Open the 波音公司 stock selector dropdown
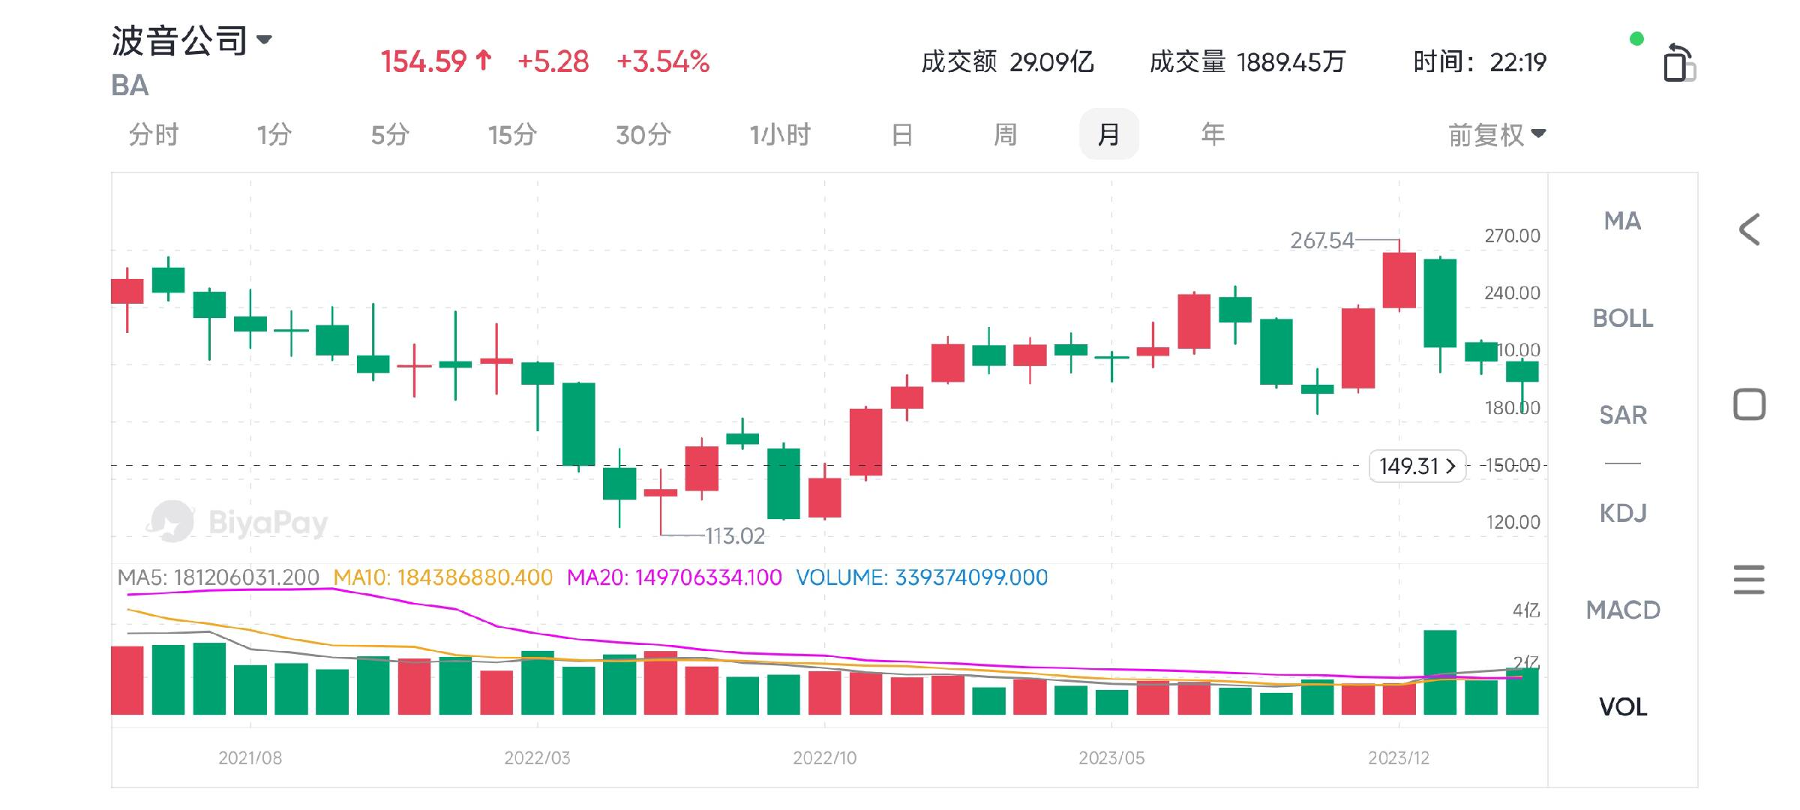Screen dimensions: 1800x810 [192, 40]
